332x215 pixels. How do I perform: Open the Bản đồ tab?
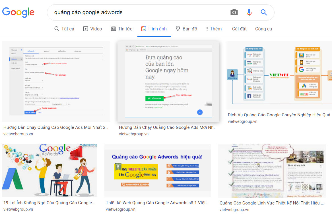[x=186, y=29]
